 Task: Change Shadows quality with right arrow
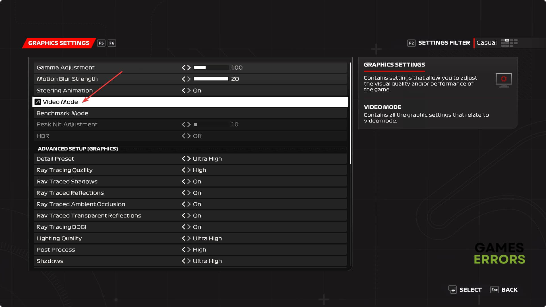(189, 261)
